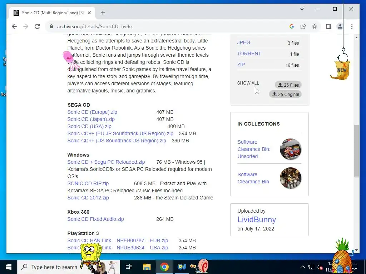366x274 pixels.
Task: Download Sonic CD 2012.zip
Action: 88,198
